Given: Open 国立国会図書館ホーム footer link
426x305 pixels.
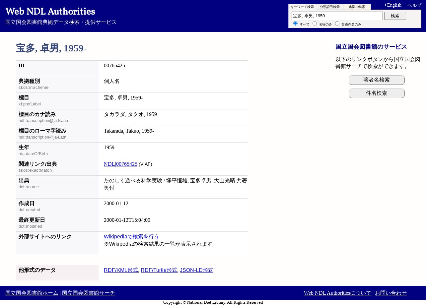Looking at the screenshot, I should [x=32, y=293].
